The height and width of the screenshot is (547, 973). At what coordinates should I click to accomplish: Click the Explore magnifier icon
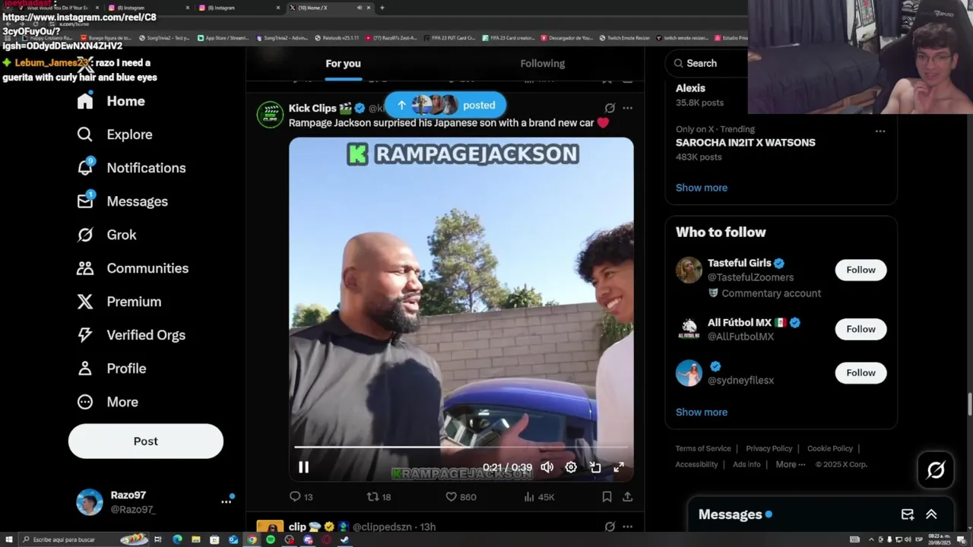coord(85,134)
